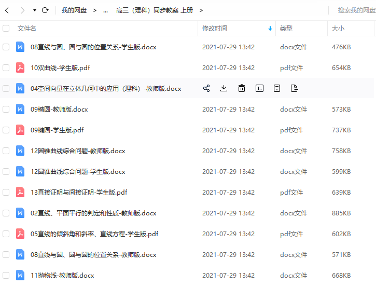Sort by the 大小 column header

[338, 29]
